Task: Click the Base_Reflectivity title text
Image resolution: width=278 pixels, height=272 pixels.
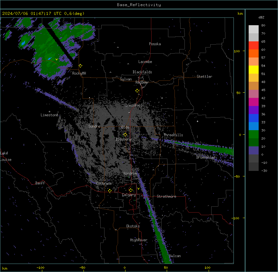Action: point(139,5)
